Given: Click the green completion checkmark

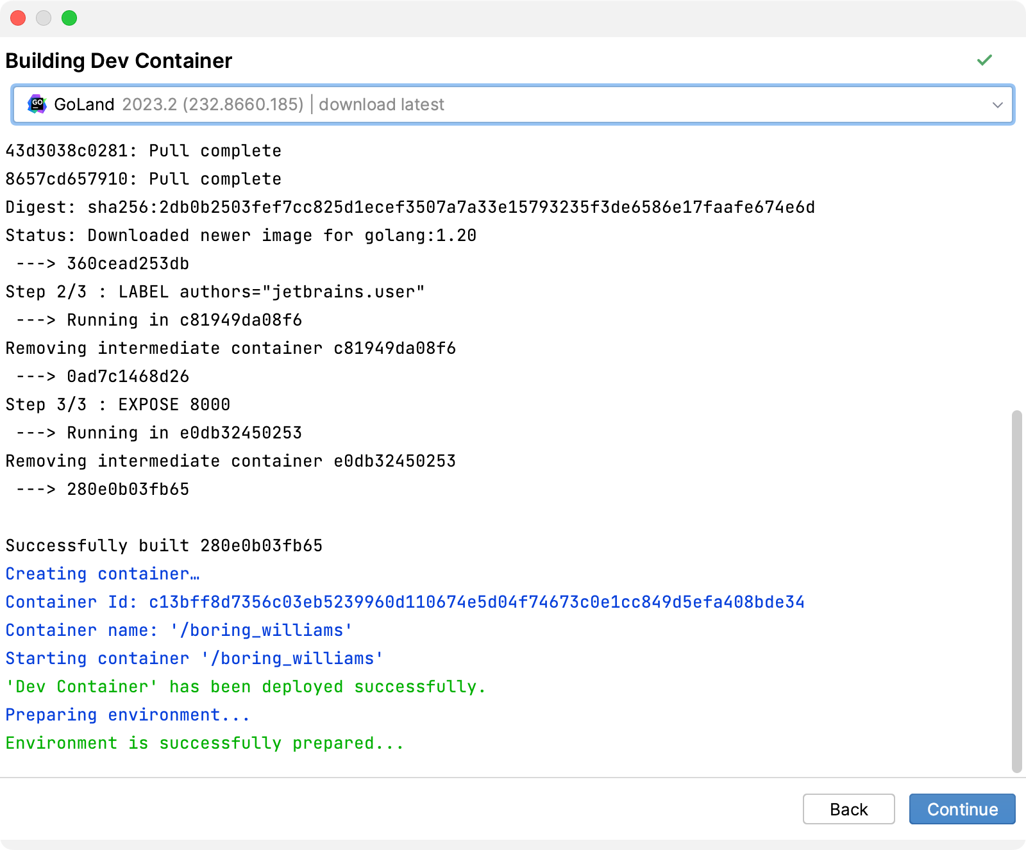Looking at the screenshot, I should (x=983, y=61).
